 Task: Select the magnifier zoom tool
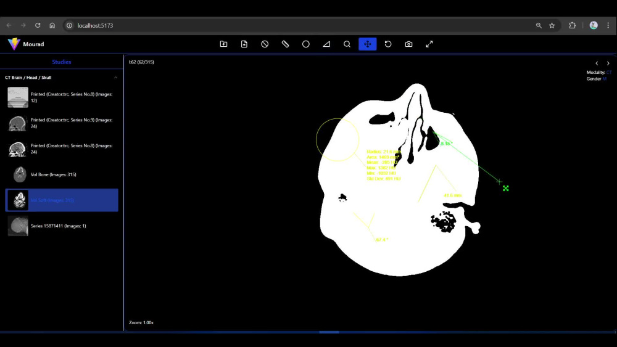point(347,44)
